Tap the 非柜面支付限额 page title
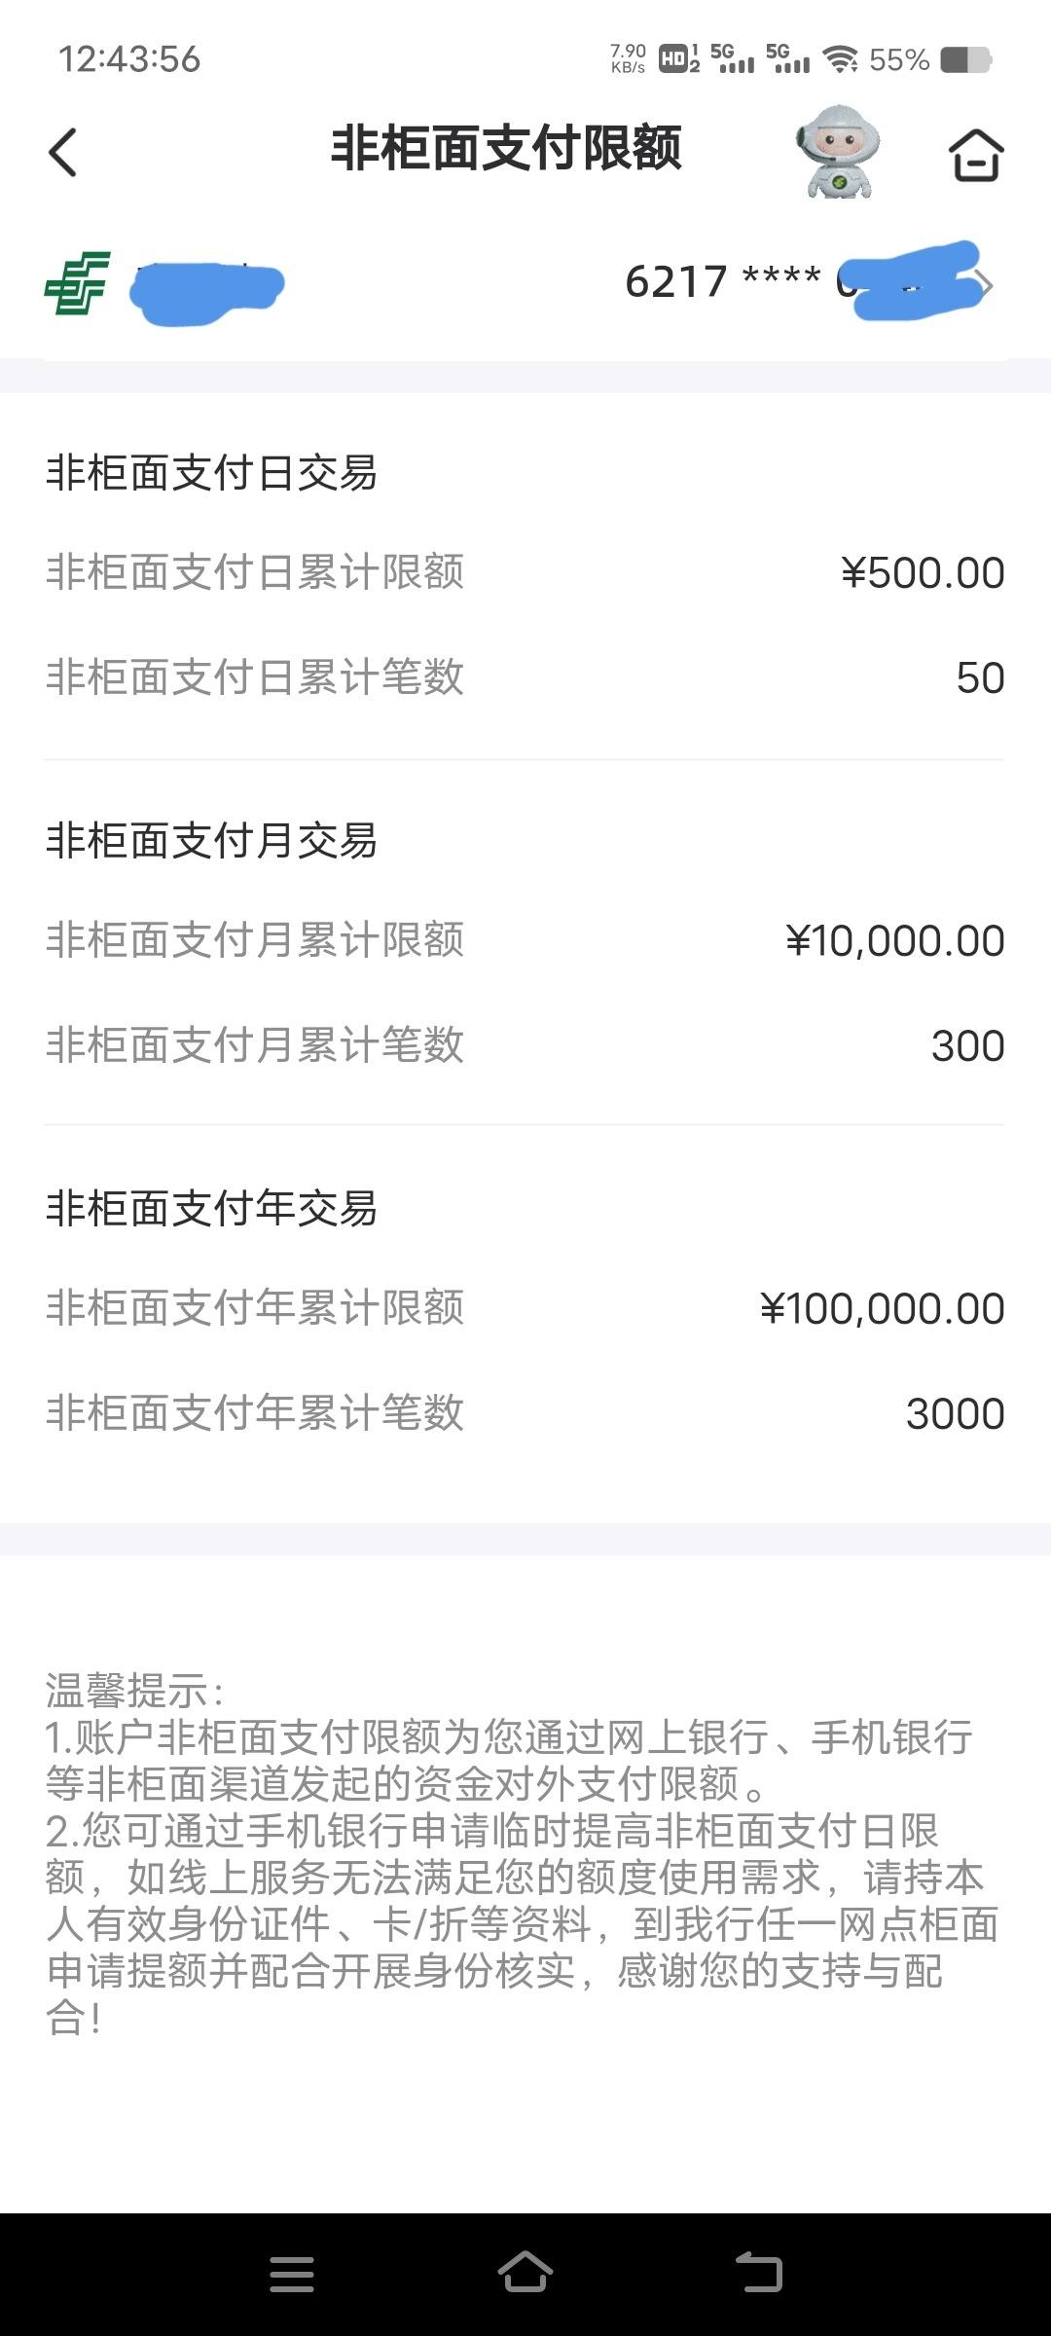Image resolution: width=1051 pixels, height=2336 pixels. [506, 149]
